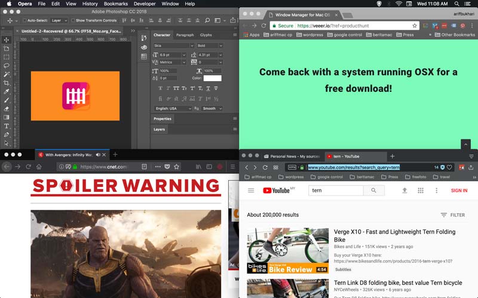Click the share icon in Photoshop options bar
Image resolution: width=478 pixels, height=298 pixels.
coord(233,20)
